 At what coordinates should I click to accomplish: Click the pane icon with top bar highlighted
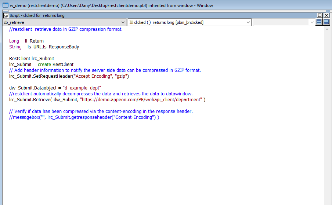pyautogui.click(x=319, y=22)
